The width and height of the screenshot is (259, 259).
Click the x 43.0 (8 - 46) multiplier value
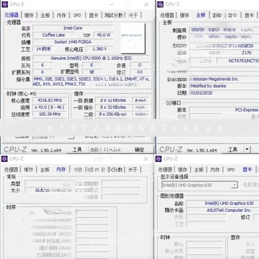(x=50, y=107)
